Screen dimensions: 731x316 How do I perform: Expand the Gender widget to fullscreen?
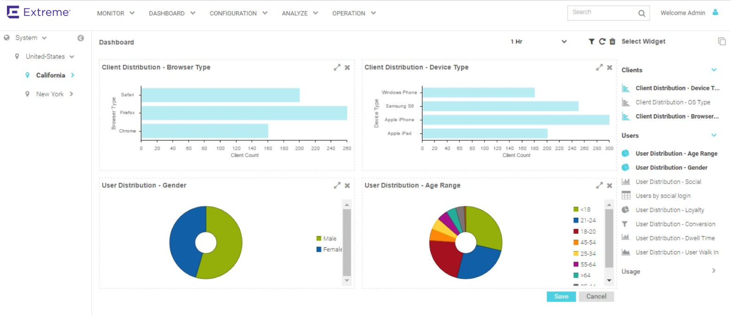pos(337,185)
